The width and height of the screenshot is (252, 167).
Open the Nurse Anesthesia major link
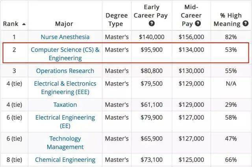[65, 37]
